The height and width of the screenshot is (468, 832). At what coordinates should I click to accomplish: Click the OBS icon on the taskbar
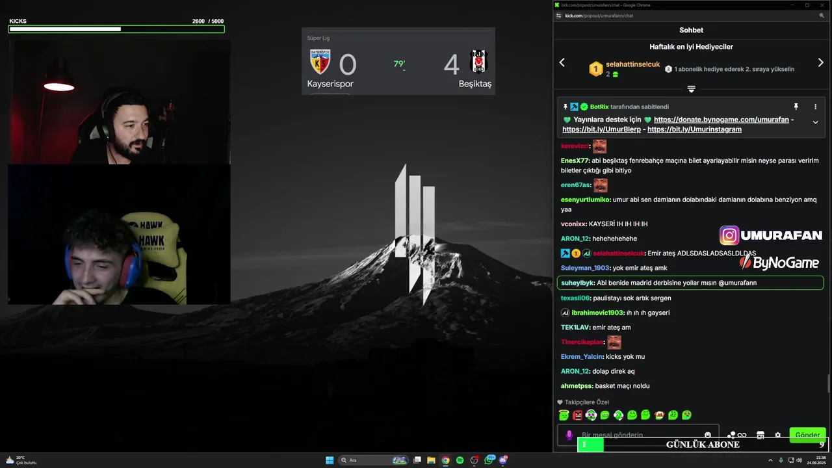click(x=474, y=460)
